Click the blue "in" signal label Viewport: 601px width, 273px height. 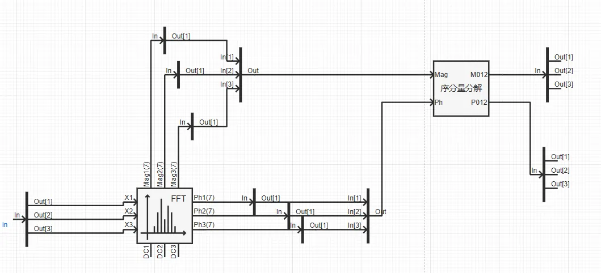pos(5,225)
